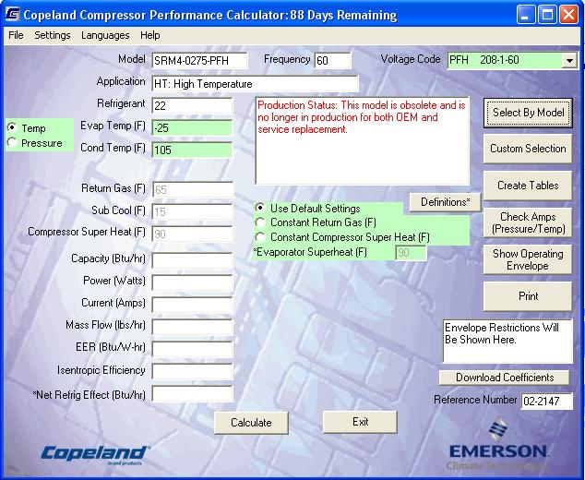The height and width of the screenshot is (480, 585).
Task: Open the Languages menu
Action: (105, 35)
